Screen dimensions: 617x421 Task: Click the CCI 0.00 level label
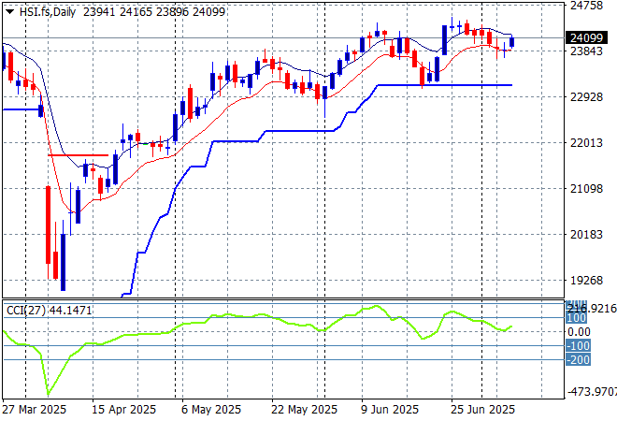[x=579, y=332]
